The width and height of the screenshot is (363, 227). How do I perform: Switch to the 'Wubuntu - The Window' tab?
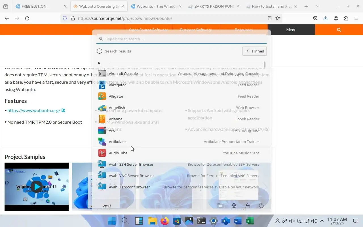[x=156, y=6]
